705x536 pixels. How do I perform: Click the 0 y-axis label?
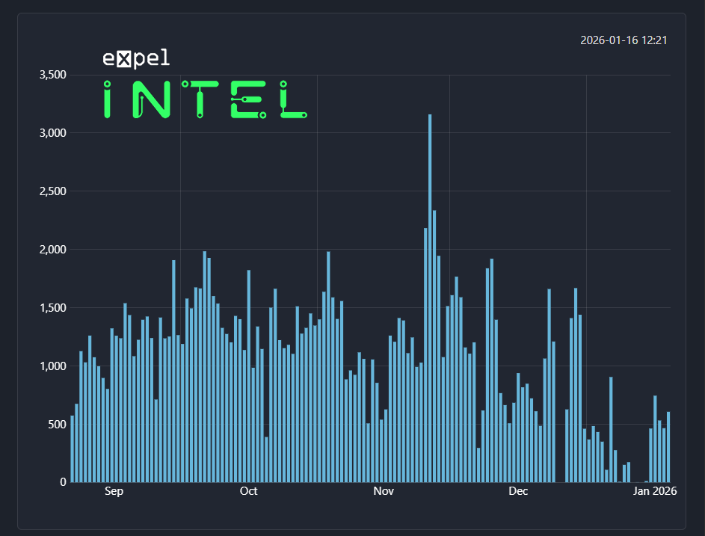(64, 482)
